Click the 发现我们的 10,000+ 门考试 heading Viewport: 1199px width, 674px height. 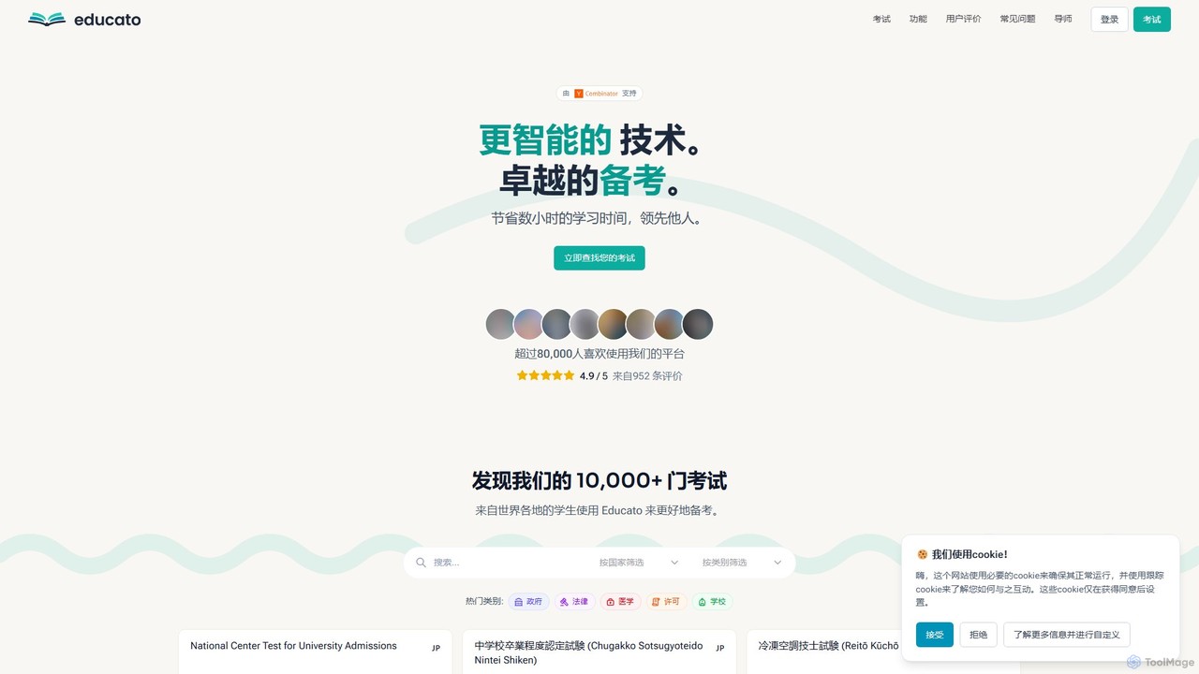point(599,481)
